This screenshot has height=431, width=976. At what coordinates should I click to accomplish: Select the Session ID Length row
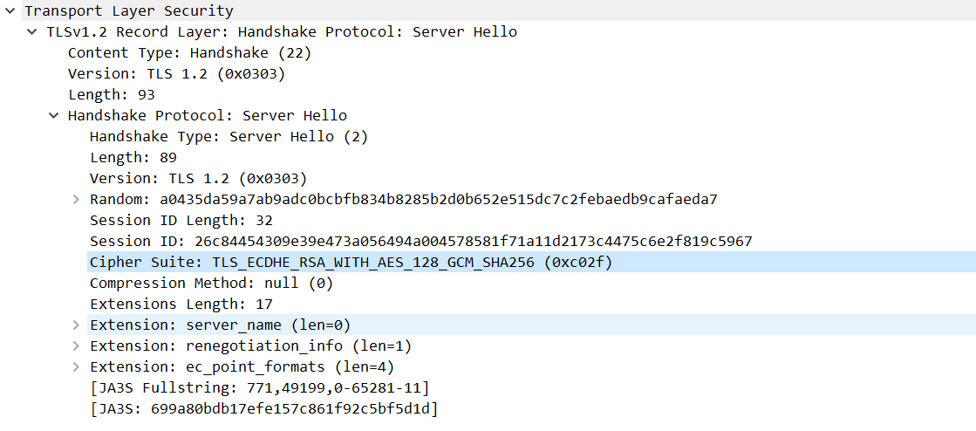click(181, 220)
